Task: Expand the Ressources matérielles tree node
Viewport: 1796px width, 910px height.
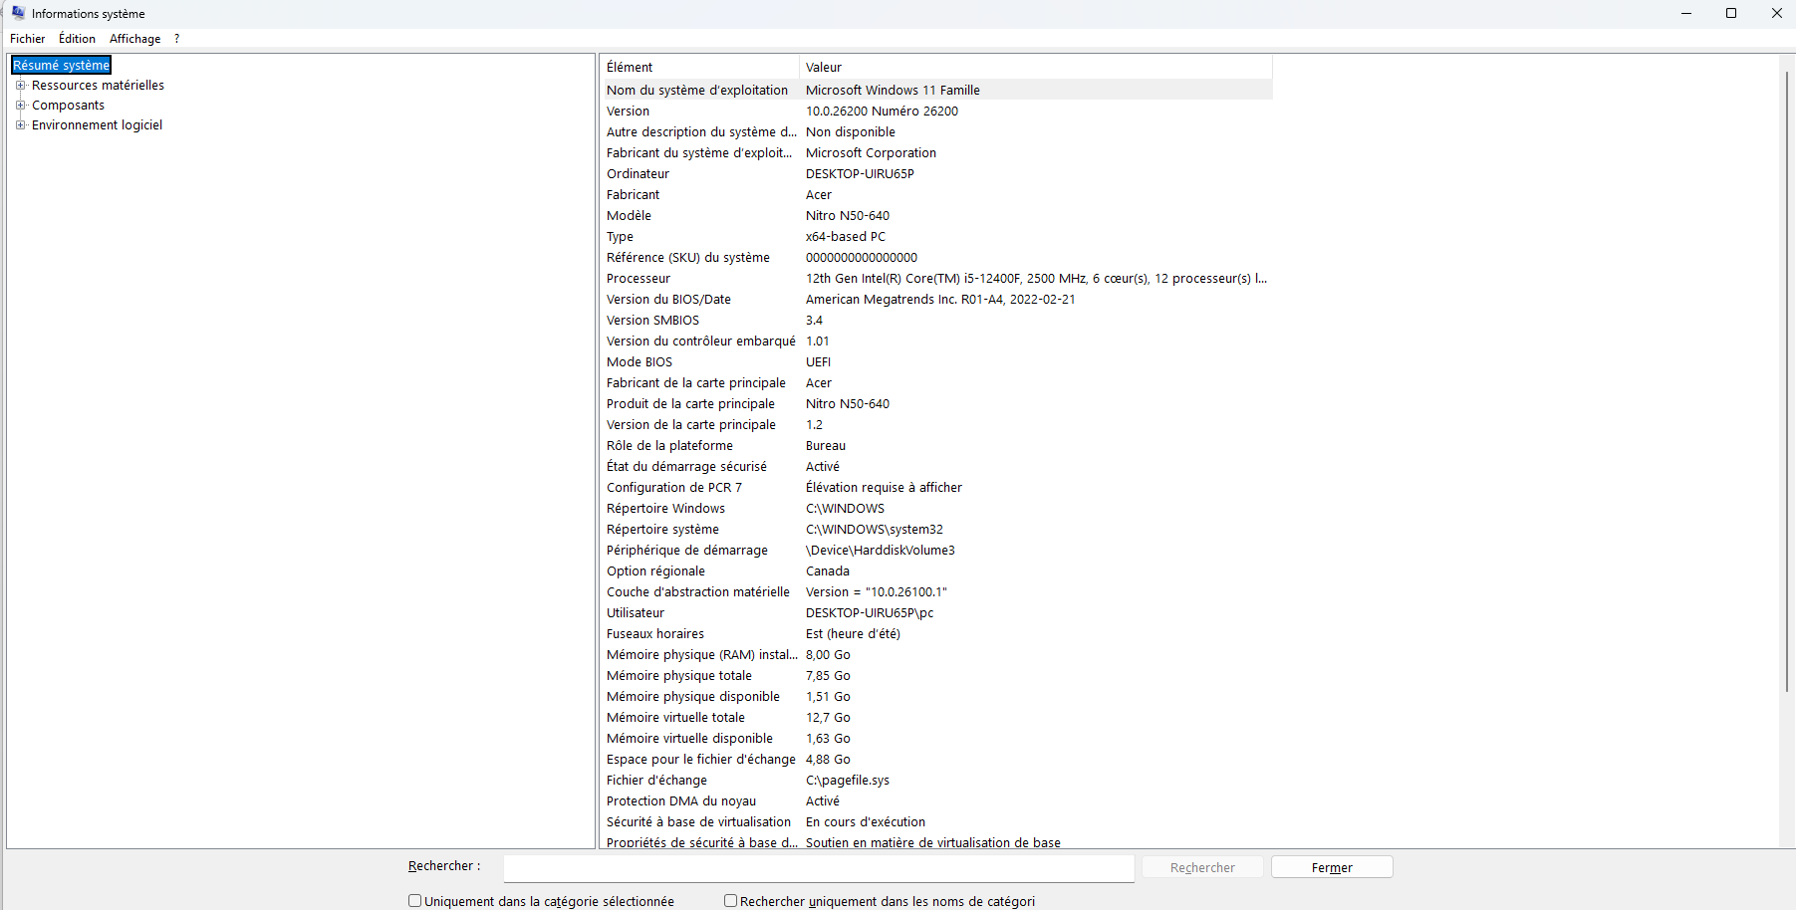Action: click(x=20, y=85)
